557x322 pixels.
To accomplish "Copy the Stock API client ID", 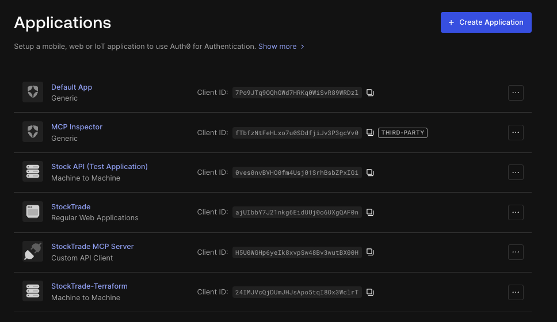I will pyautogui.click(x=370, y=172).
